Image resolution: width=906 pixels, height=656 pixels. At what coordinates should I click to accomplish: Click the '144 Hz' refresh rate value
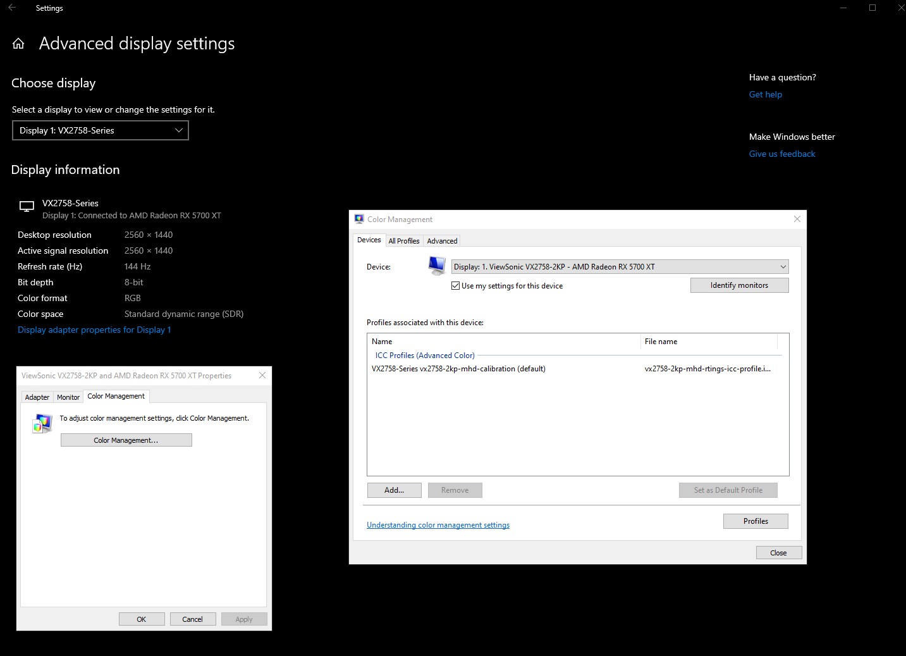[x=138, y=266]
